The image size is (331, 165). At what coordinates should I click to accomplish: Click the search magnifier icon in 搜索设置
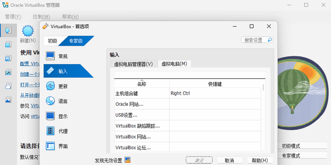269,40
